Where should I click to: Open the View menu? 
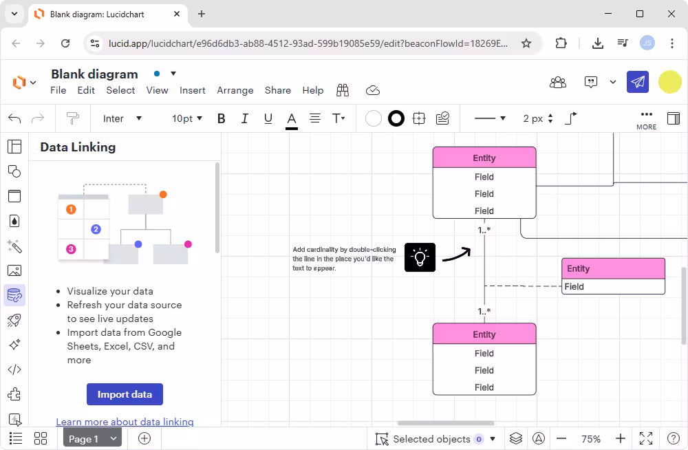click(x=157, y=90)
